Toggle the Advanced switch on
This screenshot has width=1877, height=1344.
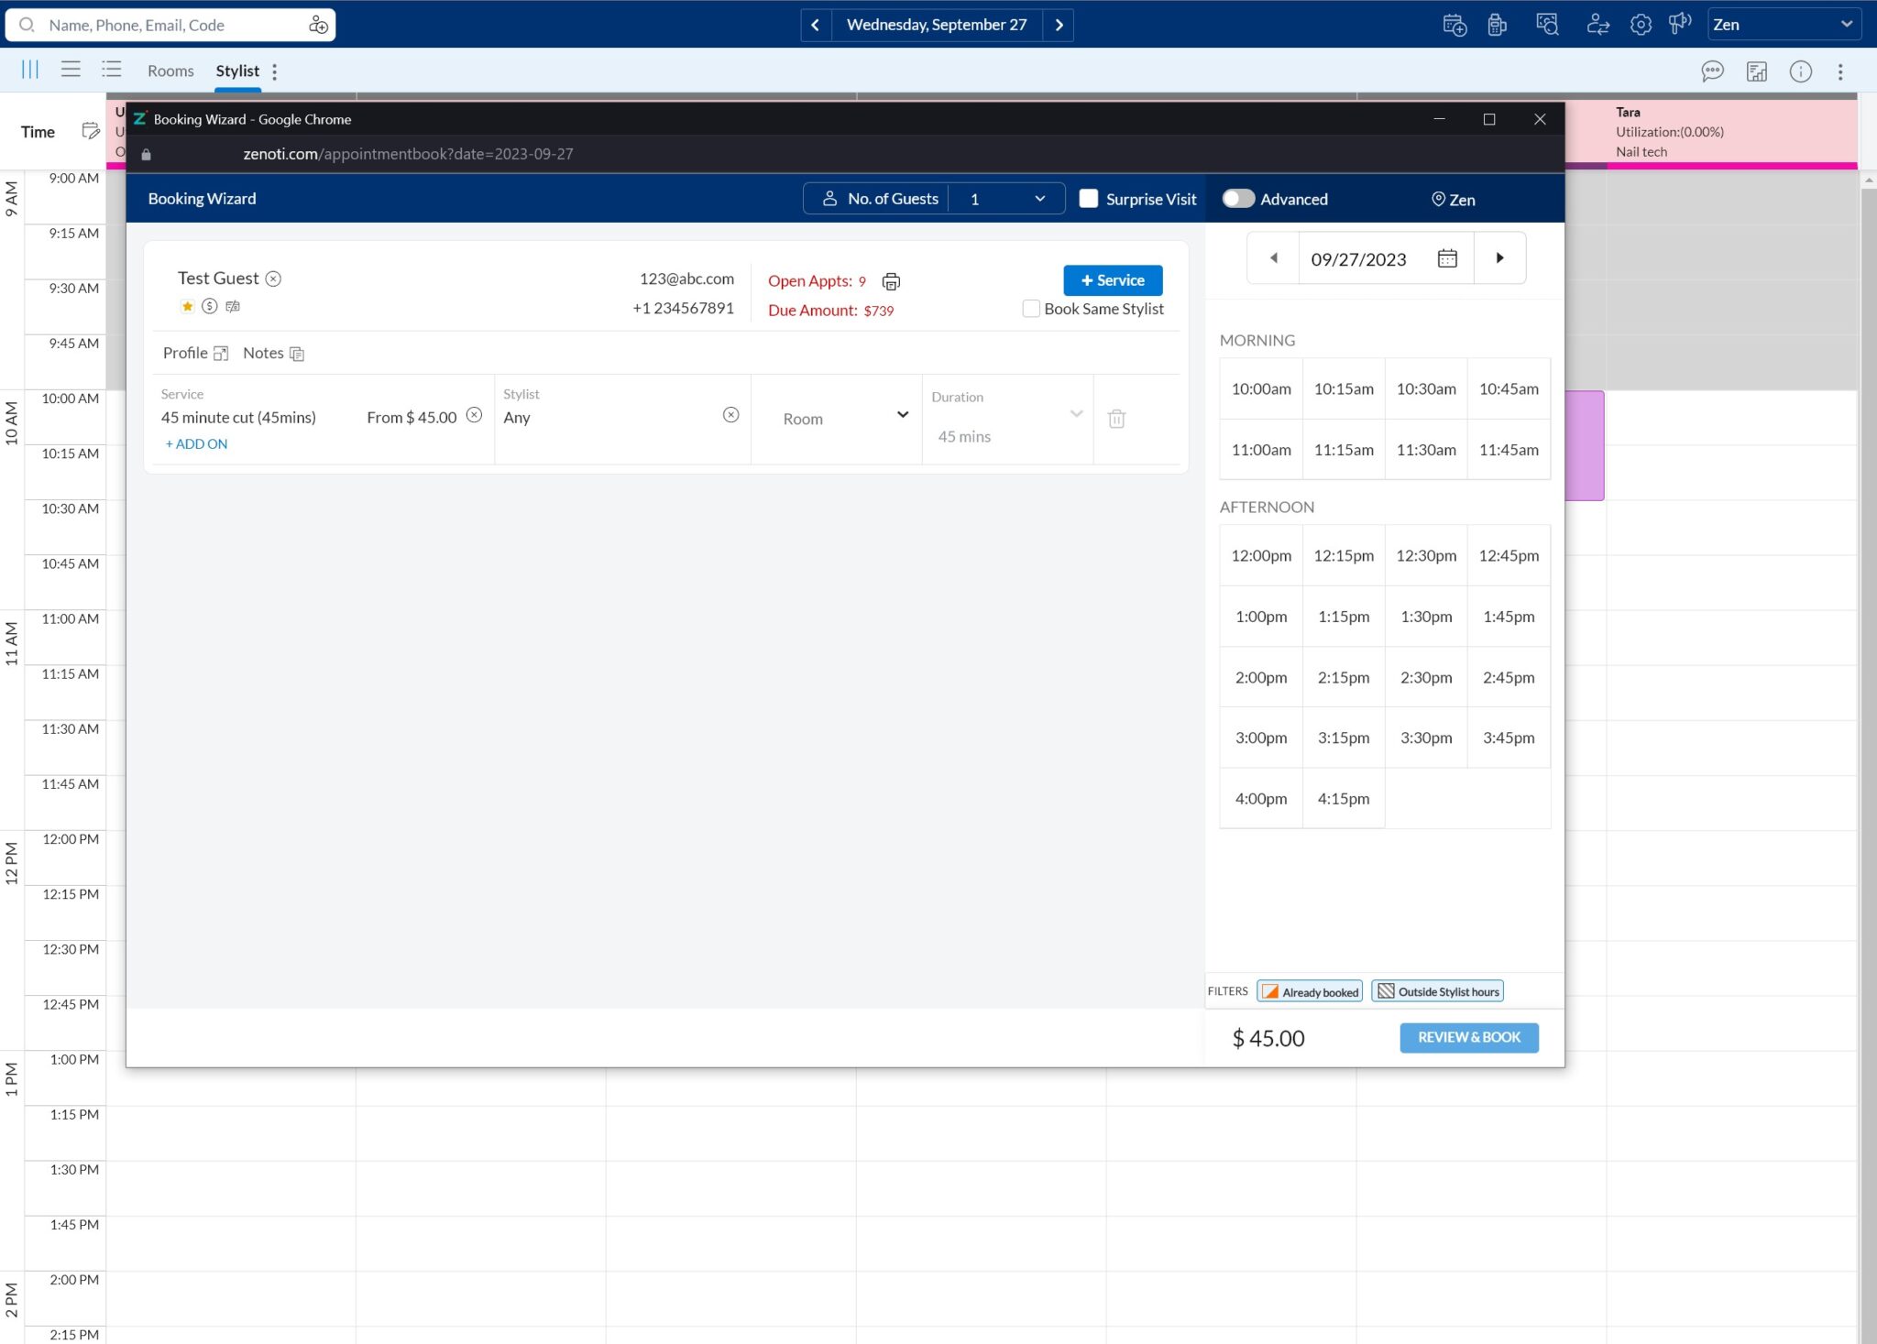point(1238,199)
